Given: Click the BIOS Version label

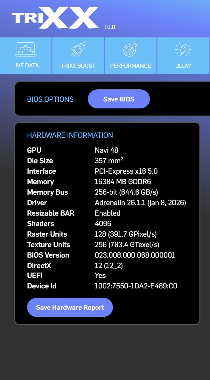Looking at the screenshot, I should click(48, 255).
